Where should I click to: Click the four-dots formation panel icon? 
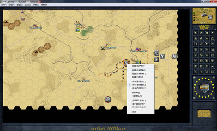click(x=207, y=33)
